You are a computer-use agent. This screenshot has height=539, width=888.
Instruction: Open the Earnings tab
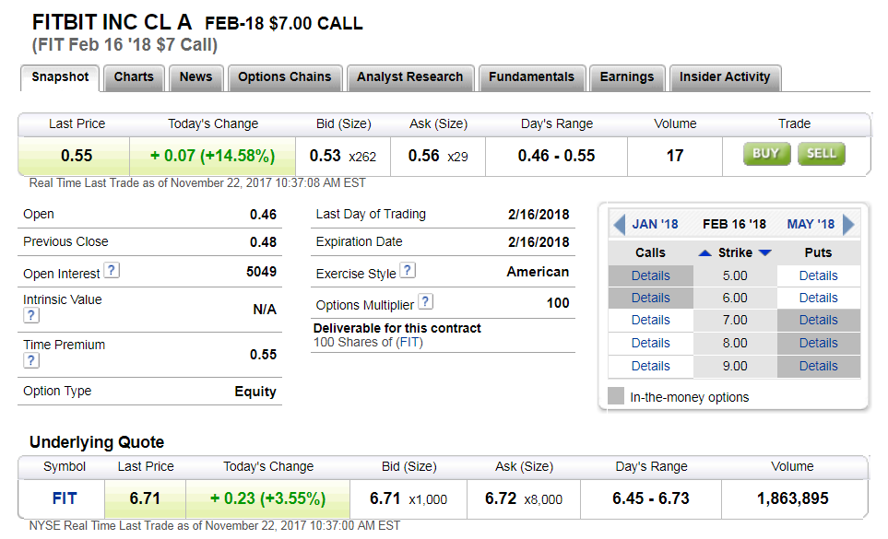[627, 77]
